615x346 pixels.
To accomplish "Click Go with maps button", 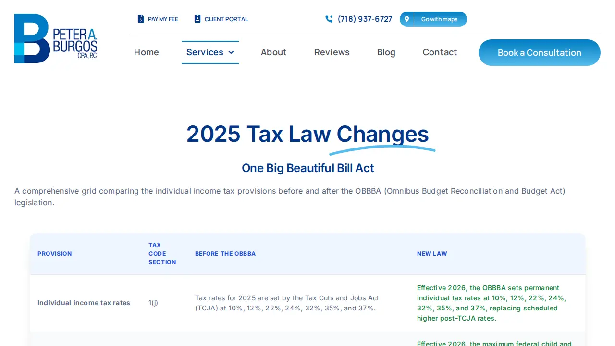I will point(433,19).
